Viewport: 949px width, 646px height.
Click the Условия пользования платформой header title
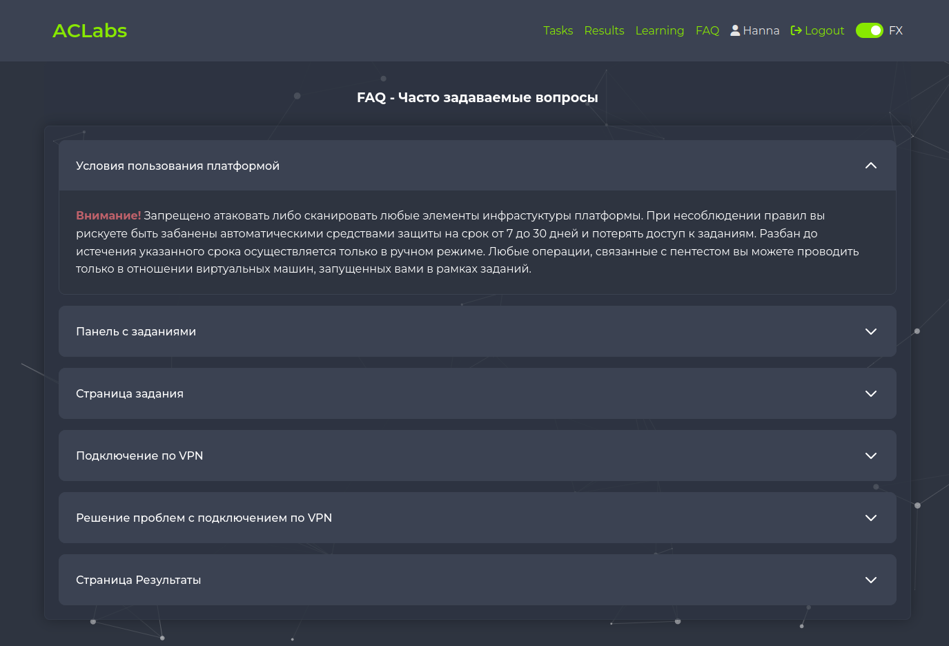point(177,166)
